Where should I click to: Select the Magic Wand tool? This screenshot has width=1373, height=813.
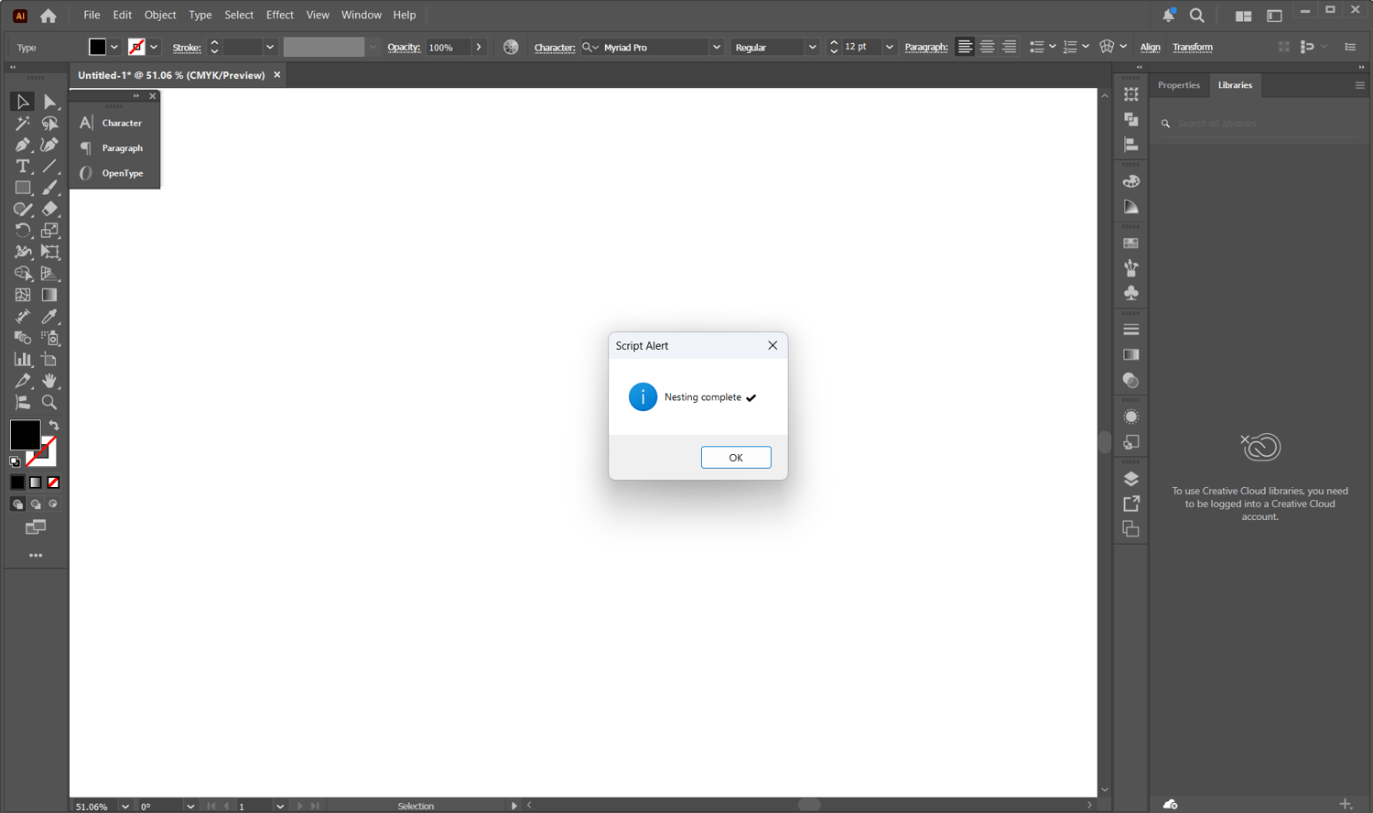click(x=23, y=124)
